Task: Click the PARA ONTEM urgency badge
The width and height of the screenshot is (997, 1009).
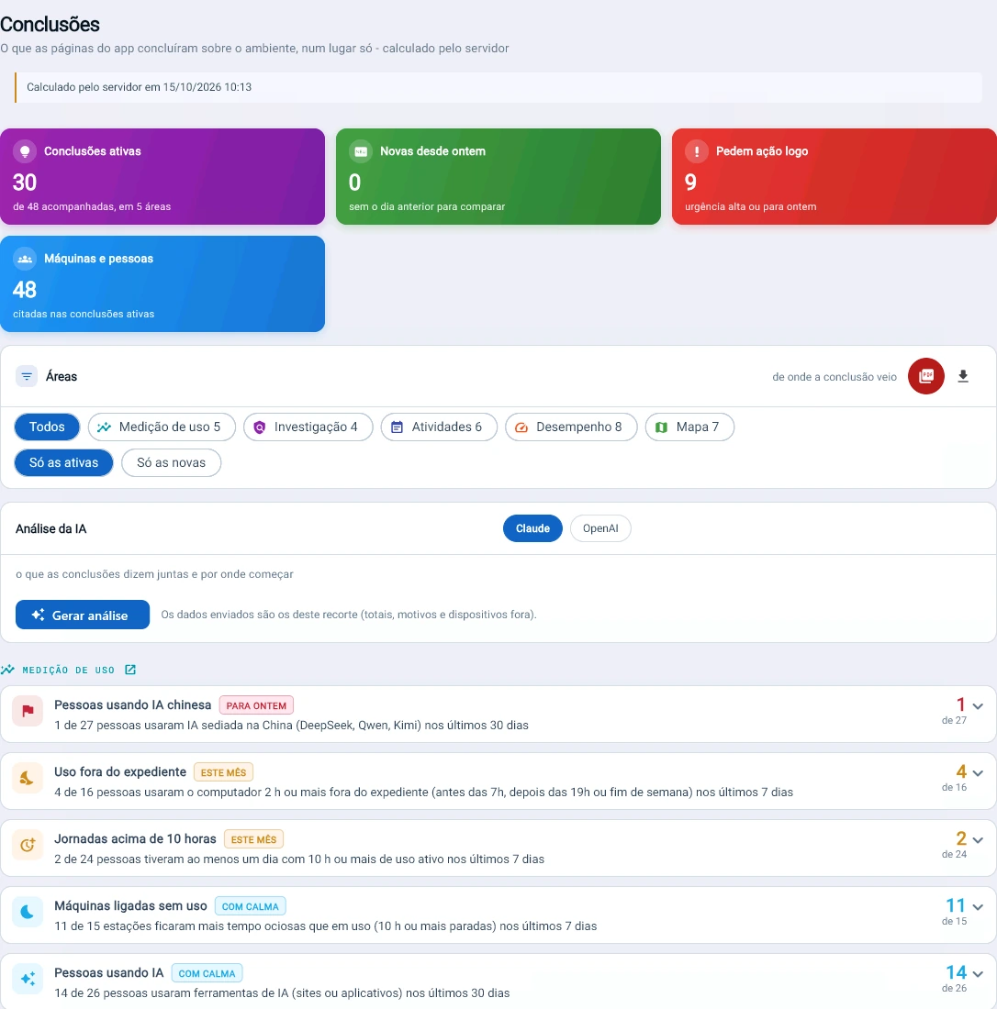Action: point(256,705)
